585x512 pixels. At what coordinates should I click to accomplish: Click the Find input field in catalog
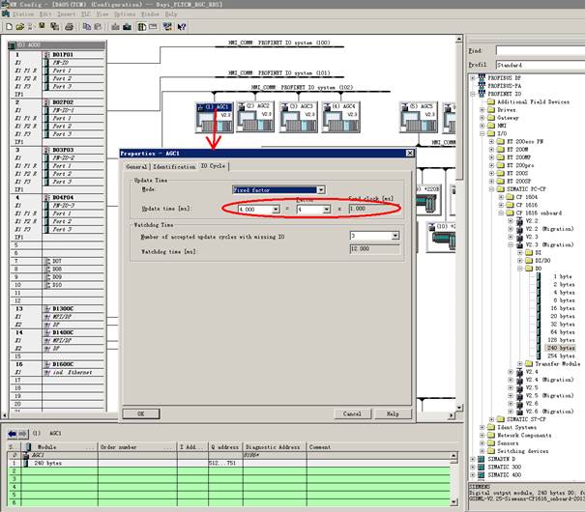(x=537, y=50)
